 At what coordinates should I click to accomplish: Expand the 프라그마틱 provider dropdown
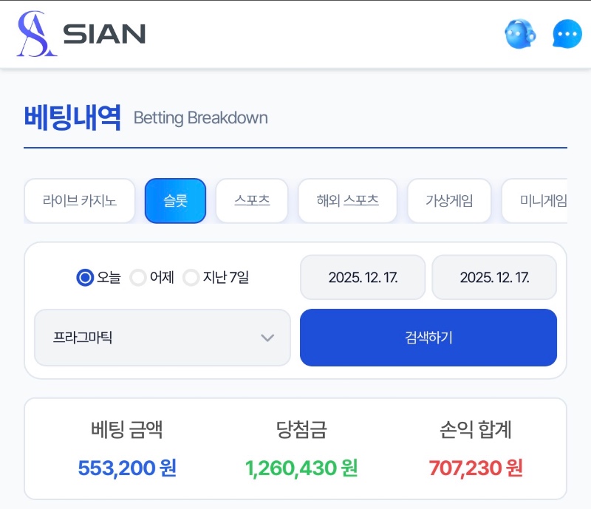(162, 338)
